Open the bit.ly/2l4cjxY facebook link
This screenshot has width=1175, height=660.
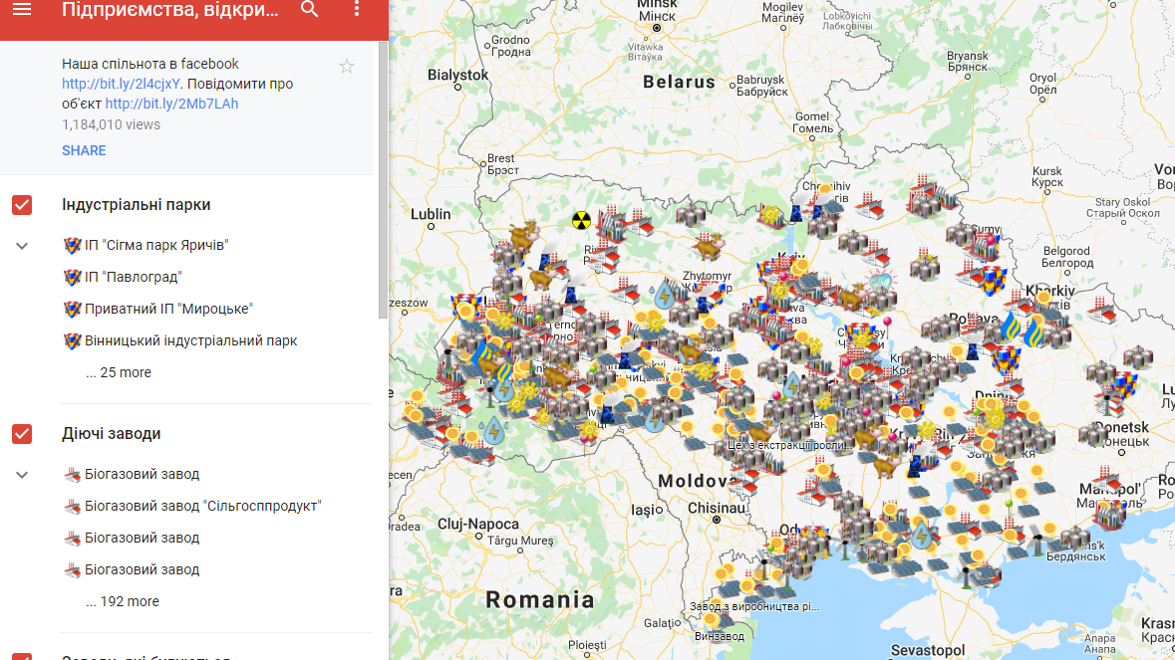click(121, 84)
